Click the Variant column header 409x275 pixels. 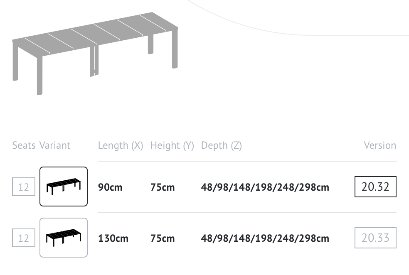click(55, 145)
